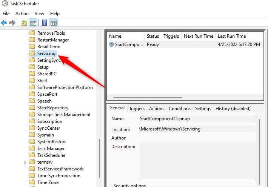The width and height of the screenshot is (268, 187).
Task: Toggle the Show/Hide Console Tree icon
Action: 33,23
